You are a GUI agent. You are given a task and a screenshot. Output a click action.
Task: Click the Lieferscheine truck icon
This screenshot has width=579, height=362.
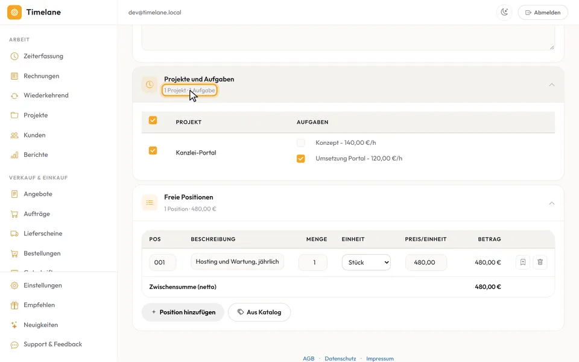[14, 233]
